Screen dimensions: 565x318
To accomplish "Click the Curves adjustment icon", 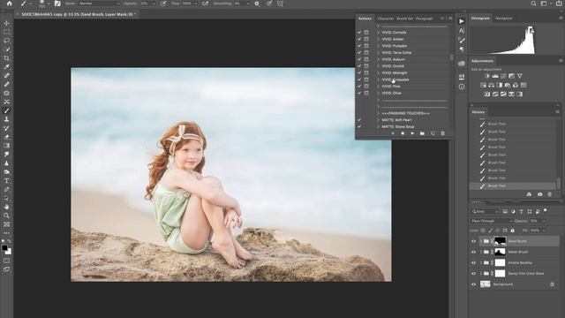I will (503, 76).
